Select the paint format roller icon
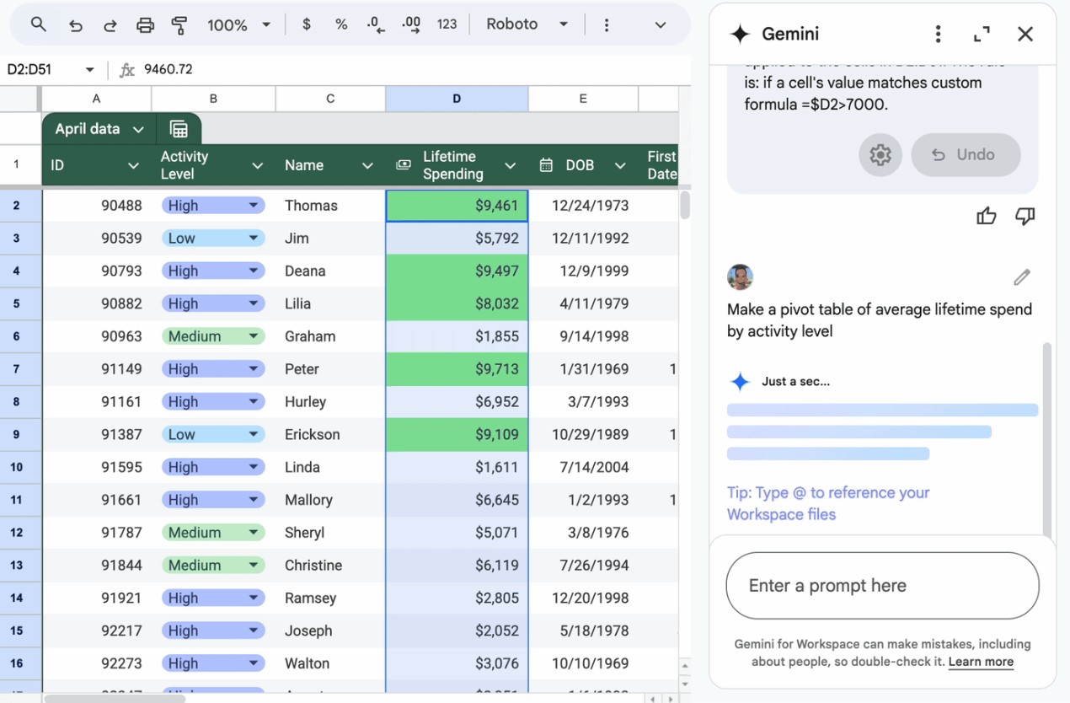This screenshot has height=703, width=1070. (x=179, y=24)
